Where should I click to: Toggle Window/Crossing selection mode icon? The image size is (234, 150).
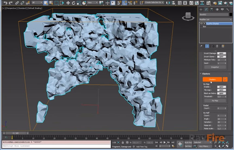point(62,3)
